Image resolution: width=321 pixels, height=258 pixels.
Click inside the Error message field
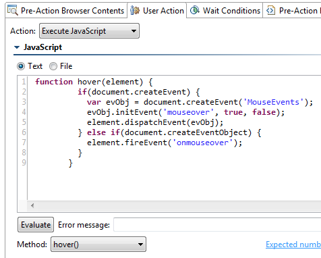[217, 224]
